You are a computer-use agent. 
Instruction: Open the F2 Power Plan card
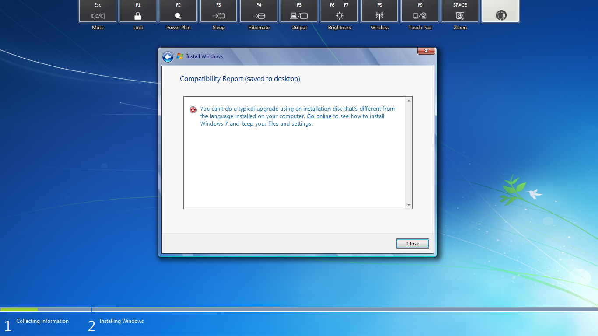click(x=178, y=11)
